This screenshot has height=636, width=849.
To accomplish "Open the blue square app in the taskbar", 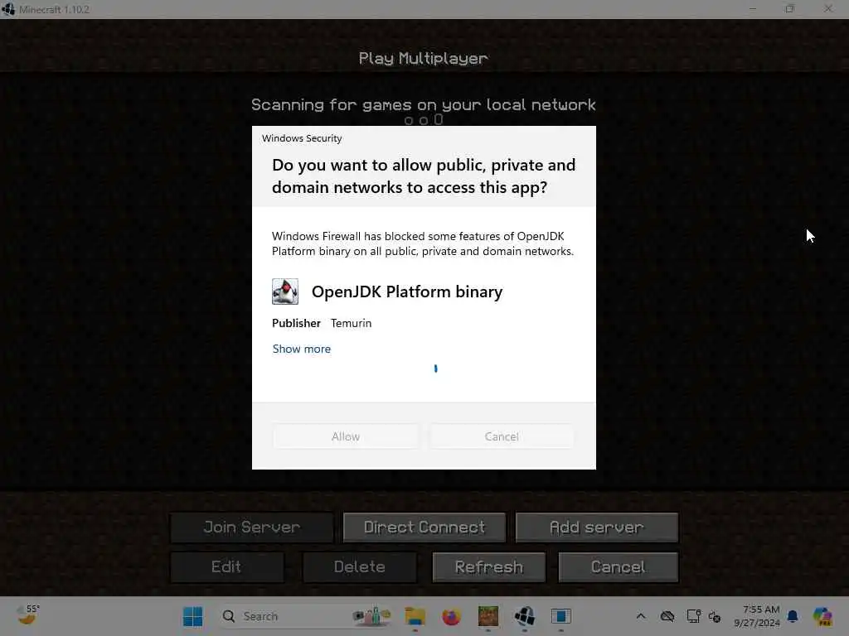I will click(x=561, y=616).
